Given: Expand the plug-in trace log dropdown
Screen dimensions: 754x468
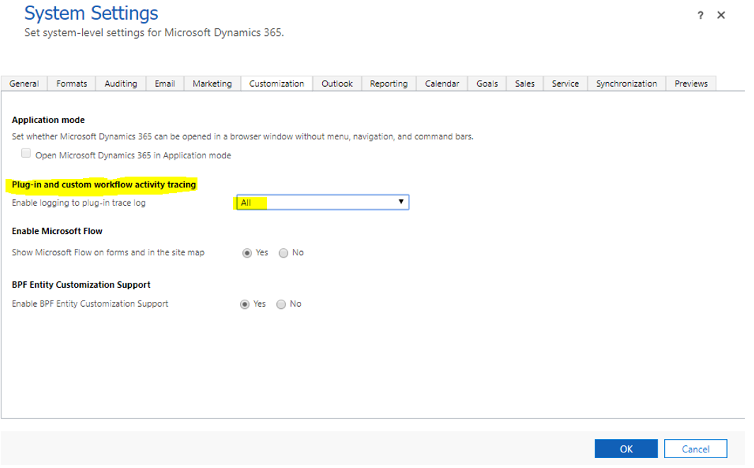Looking at the screenshot, I should pos(323,202).
